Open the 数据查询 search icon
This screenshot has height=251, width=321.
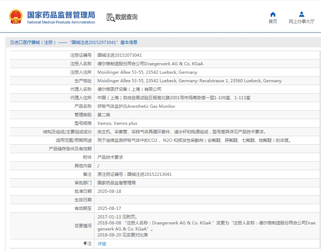[110, 18]
